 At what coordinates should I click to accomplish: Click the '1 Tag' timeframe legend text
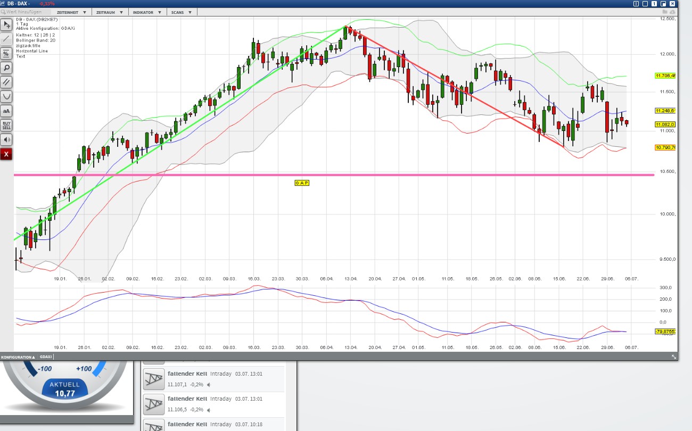click(21, 24)
